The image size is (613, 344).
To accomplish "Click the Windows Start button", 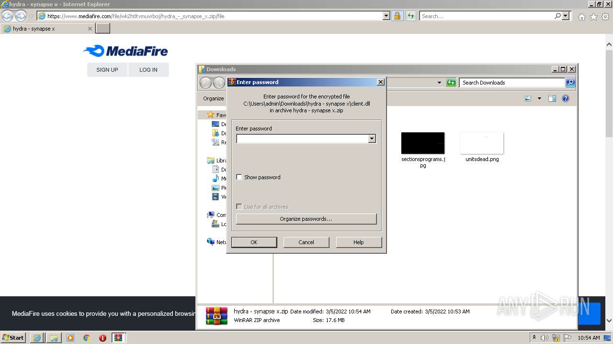I will (13, 338).
